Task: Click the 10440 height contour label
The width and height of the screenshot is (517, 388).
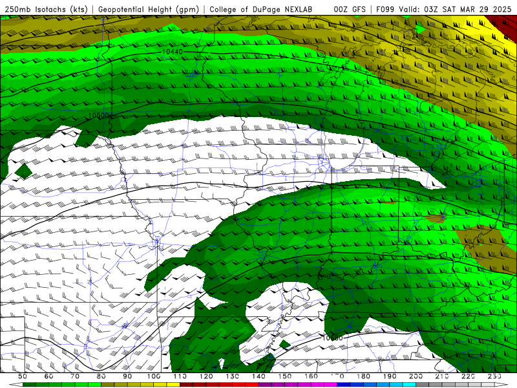Action: tap(172, 52)
